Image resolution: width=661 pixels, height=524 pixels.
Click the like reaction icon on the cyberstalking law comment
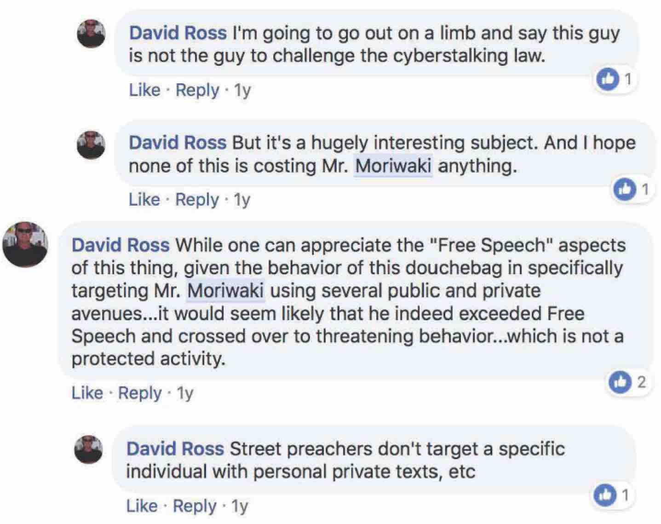click(x=608, y=79)
